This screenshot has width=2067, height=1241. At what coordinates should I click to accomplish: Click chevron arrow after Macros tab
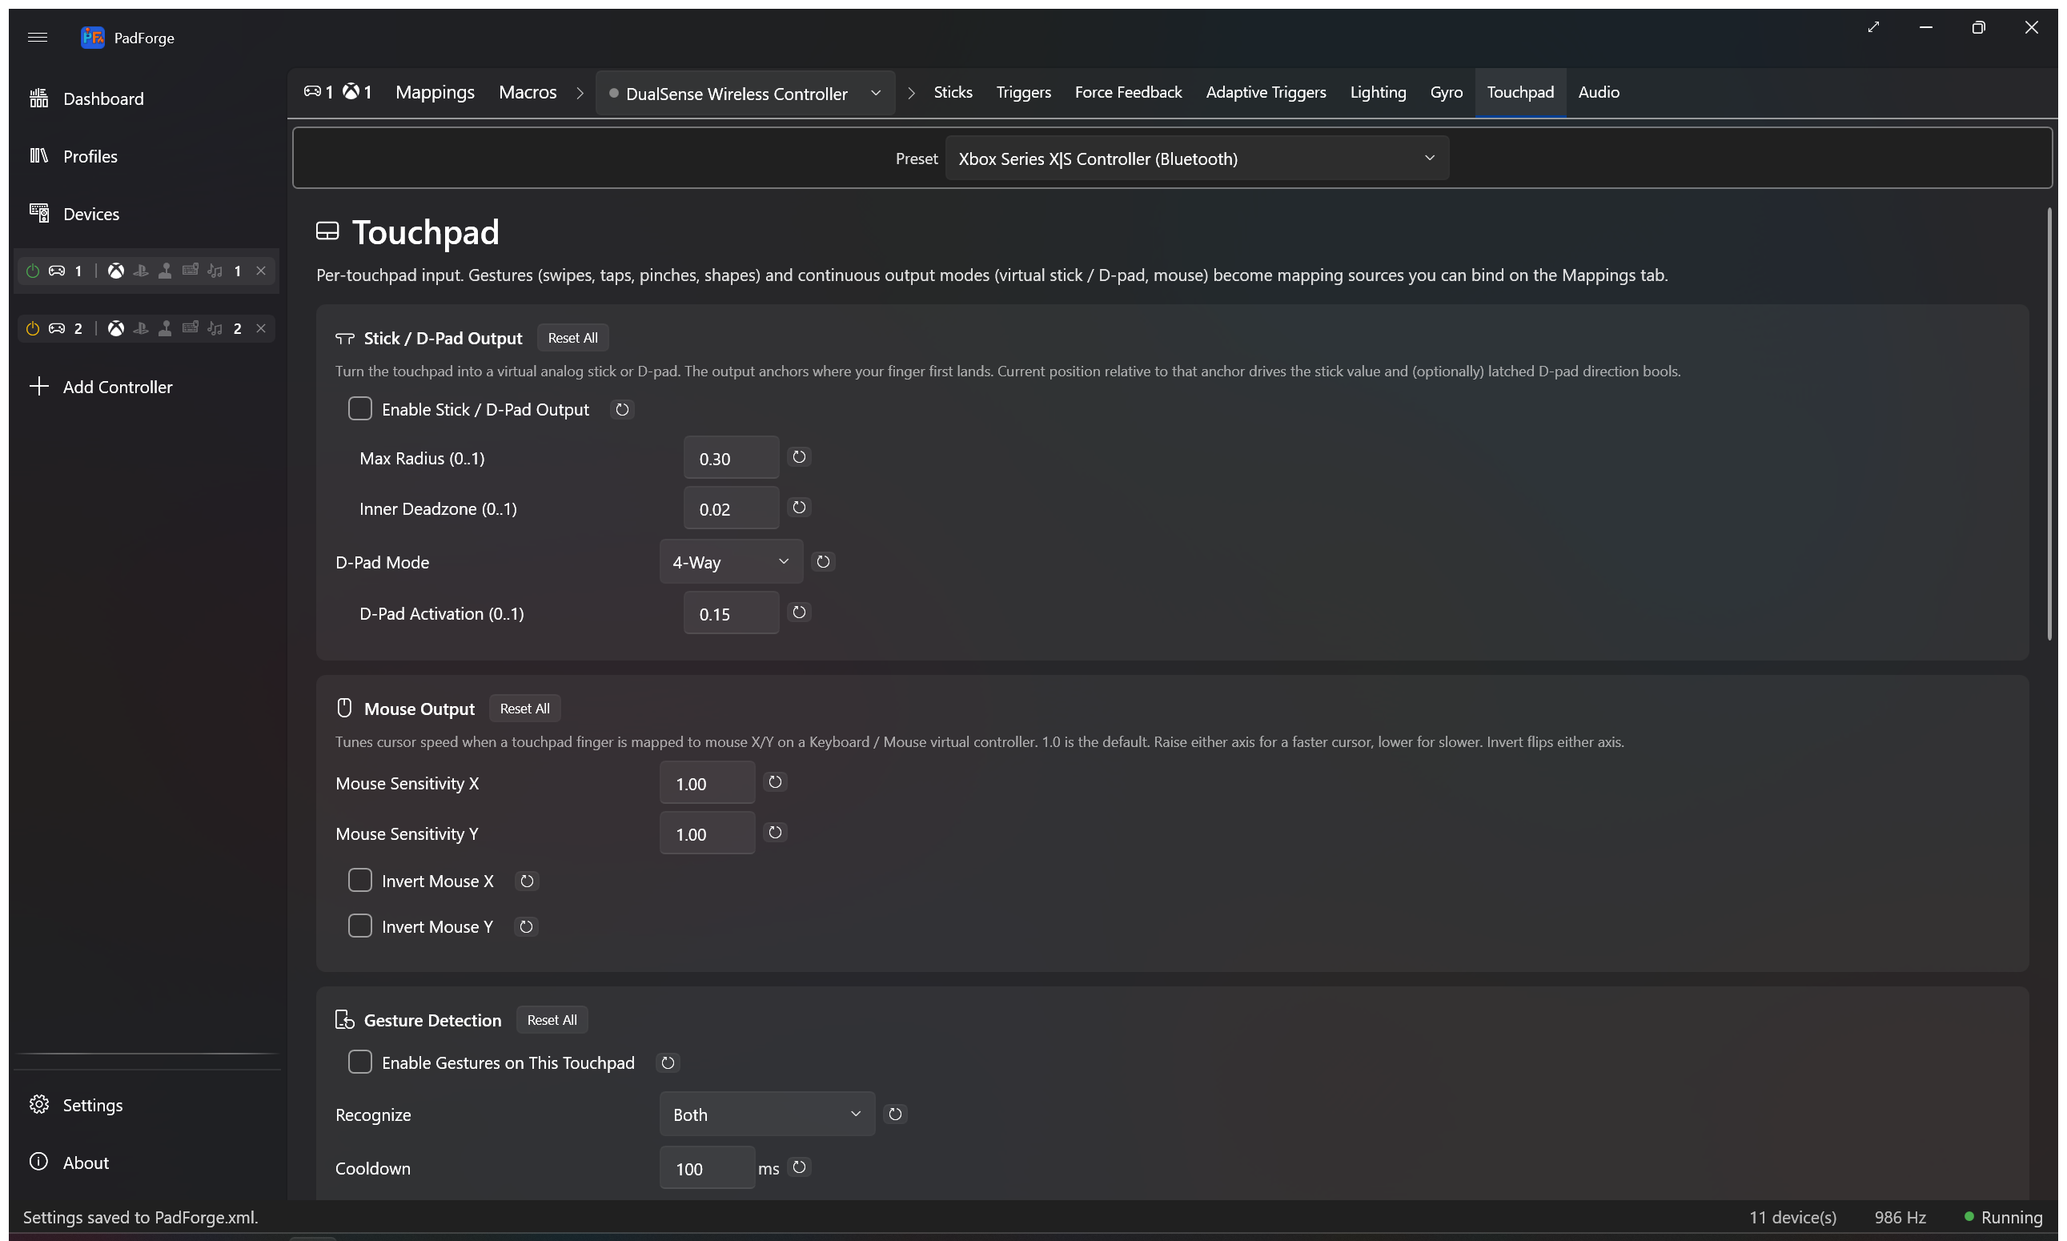[580, 94]
